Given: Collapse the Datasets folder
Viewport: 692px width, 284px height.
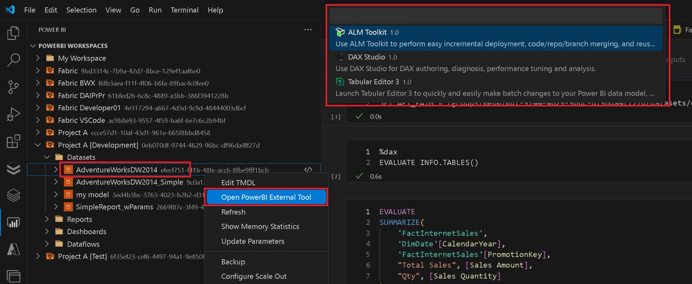Looking at the screenshot, I should (x=47, y=157).
